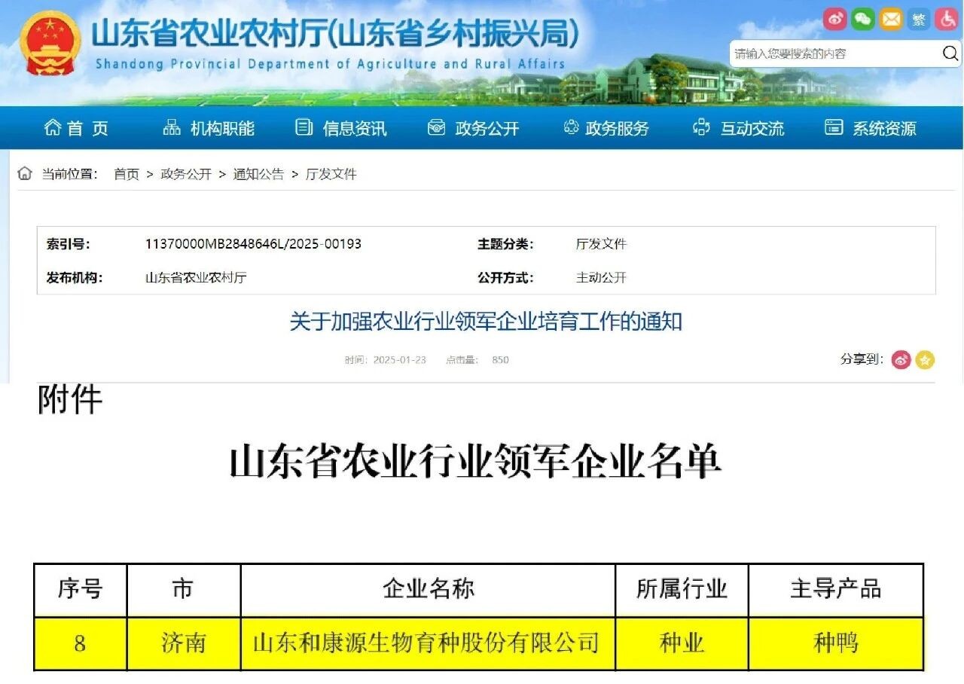The image size is (964, 684).
Task: Open the orange mail envelope icon
Action: click(891, 20)
